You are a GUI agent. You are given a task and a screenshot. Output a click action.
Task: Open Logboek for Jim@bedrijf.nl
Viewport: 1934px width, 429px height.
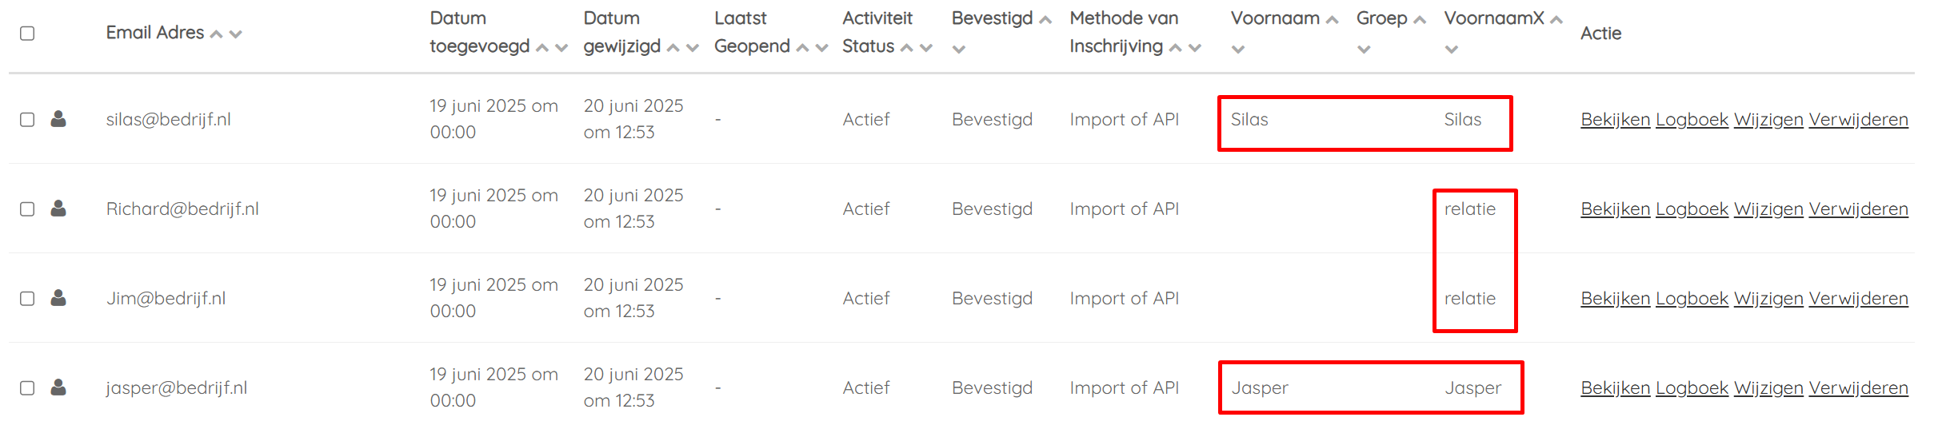[x=1692, y=298]
